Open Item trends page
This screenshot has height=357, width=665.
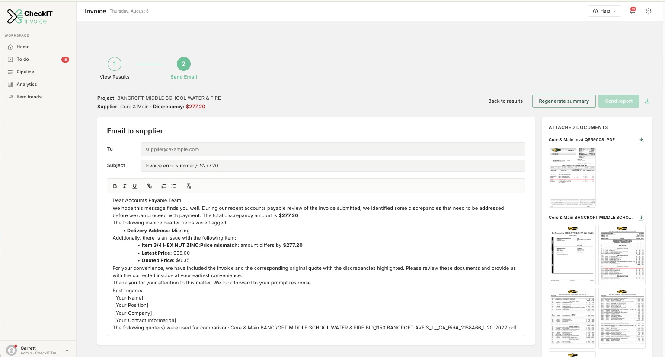tap(38, 97)
